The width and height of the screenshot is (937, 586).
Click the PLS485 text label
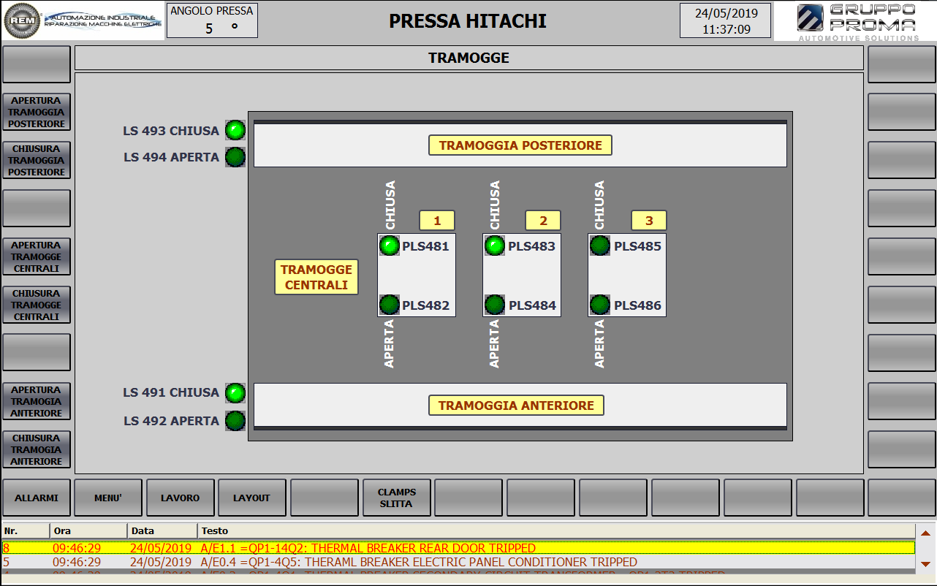(637, 246)
